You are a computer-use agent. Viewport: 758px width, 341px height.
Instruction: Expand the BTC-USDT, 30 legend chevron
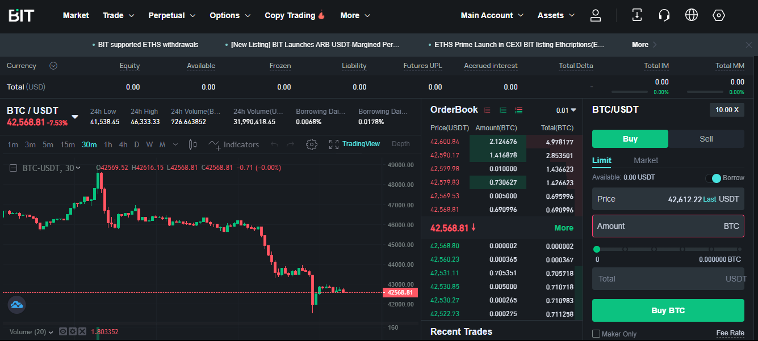click(78, 168)
